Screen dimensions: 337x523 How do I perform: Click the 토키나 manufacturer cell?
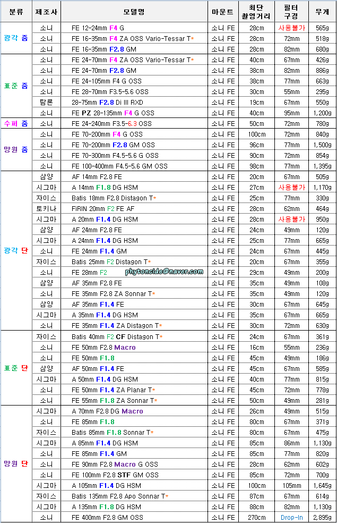coord(46,209)
